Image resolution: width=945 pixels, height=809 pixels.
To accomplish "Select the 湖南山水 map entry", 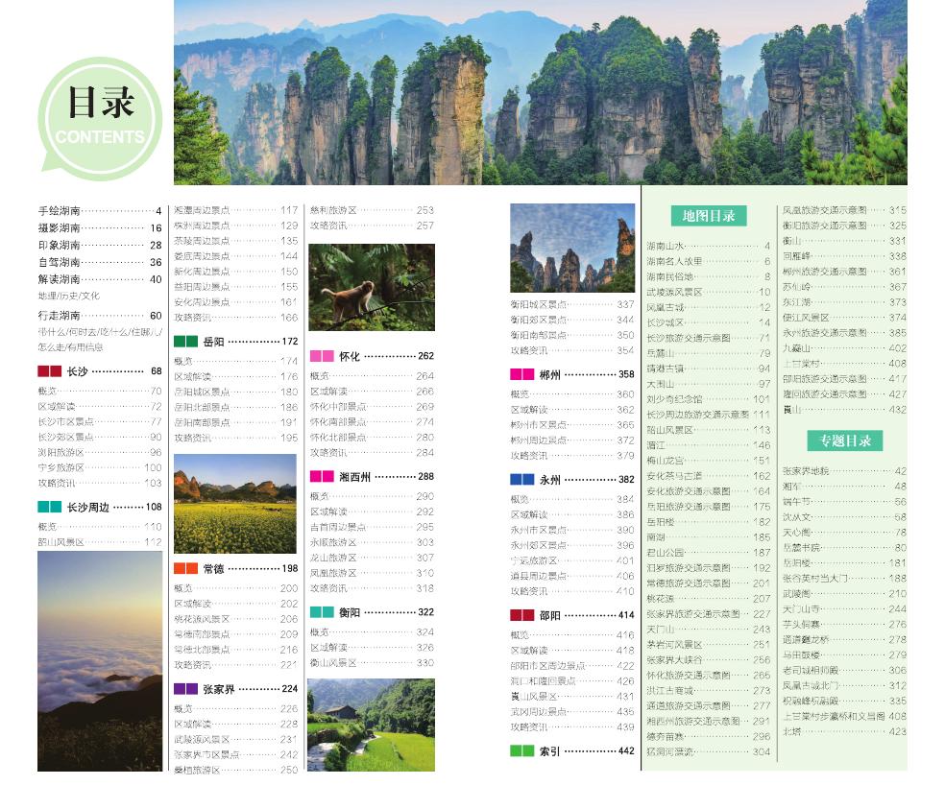I will pyautogui.click(x=708, y=247).
